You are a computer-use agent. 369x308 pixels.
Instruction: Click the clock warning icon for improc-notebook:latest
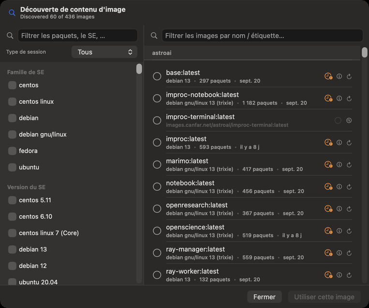328,98
